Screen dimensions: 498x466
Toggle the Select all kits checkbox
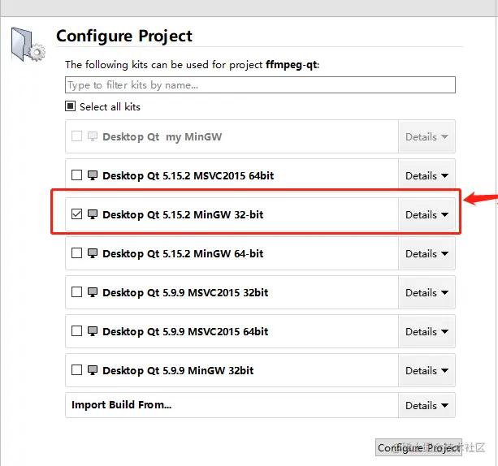(70, 106)
